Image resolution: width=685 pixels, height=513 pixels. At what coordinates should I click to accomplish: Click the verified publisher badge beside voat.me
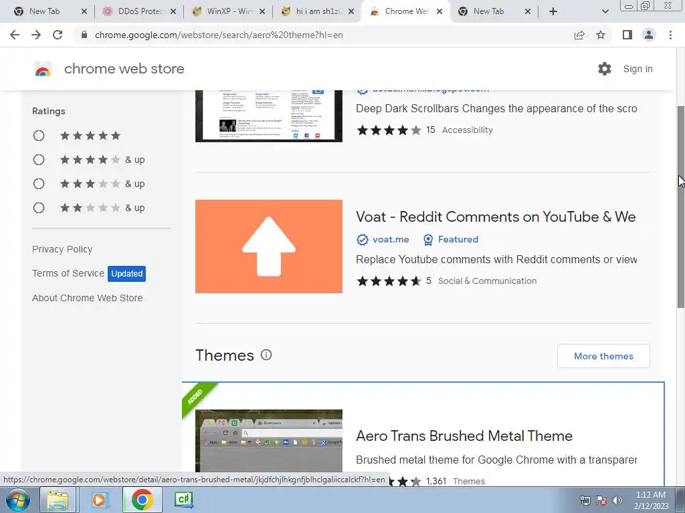coord(362,240)
